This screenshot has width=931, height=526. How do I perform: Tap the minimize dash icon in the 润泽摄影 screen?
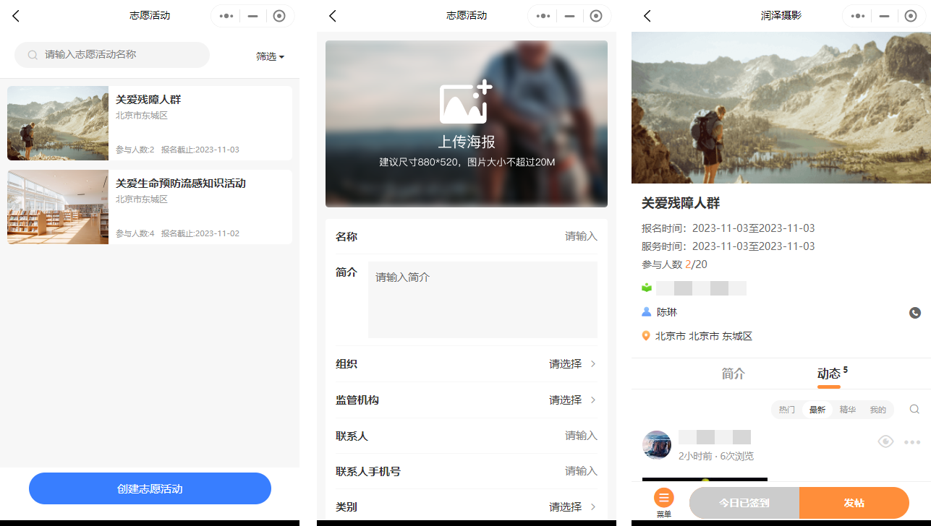pyautogui.click(x=885, y=16)
